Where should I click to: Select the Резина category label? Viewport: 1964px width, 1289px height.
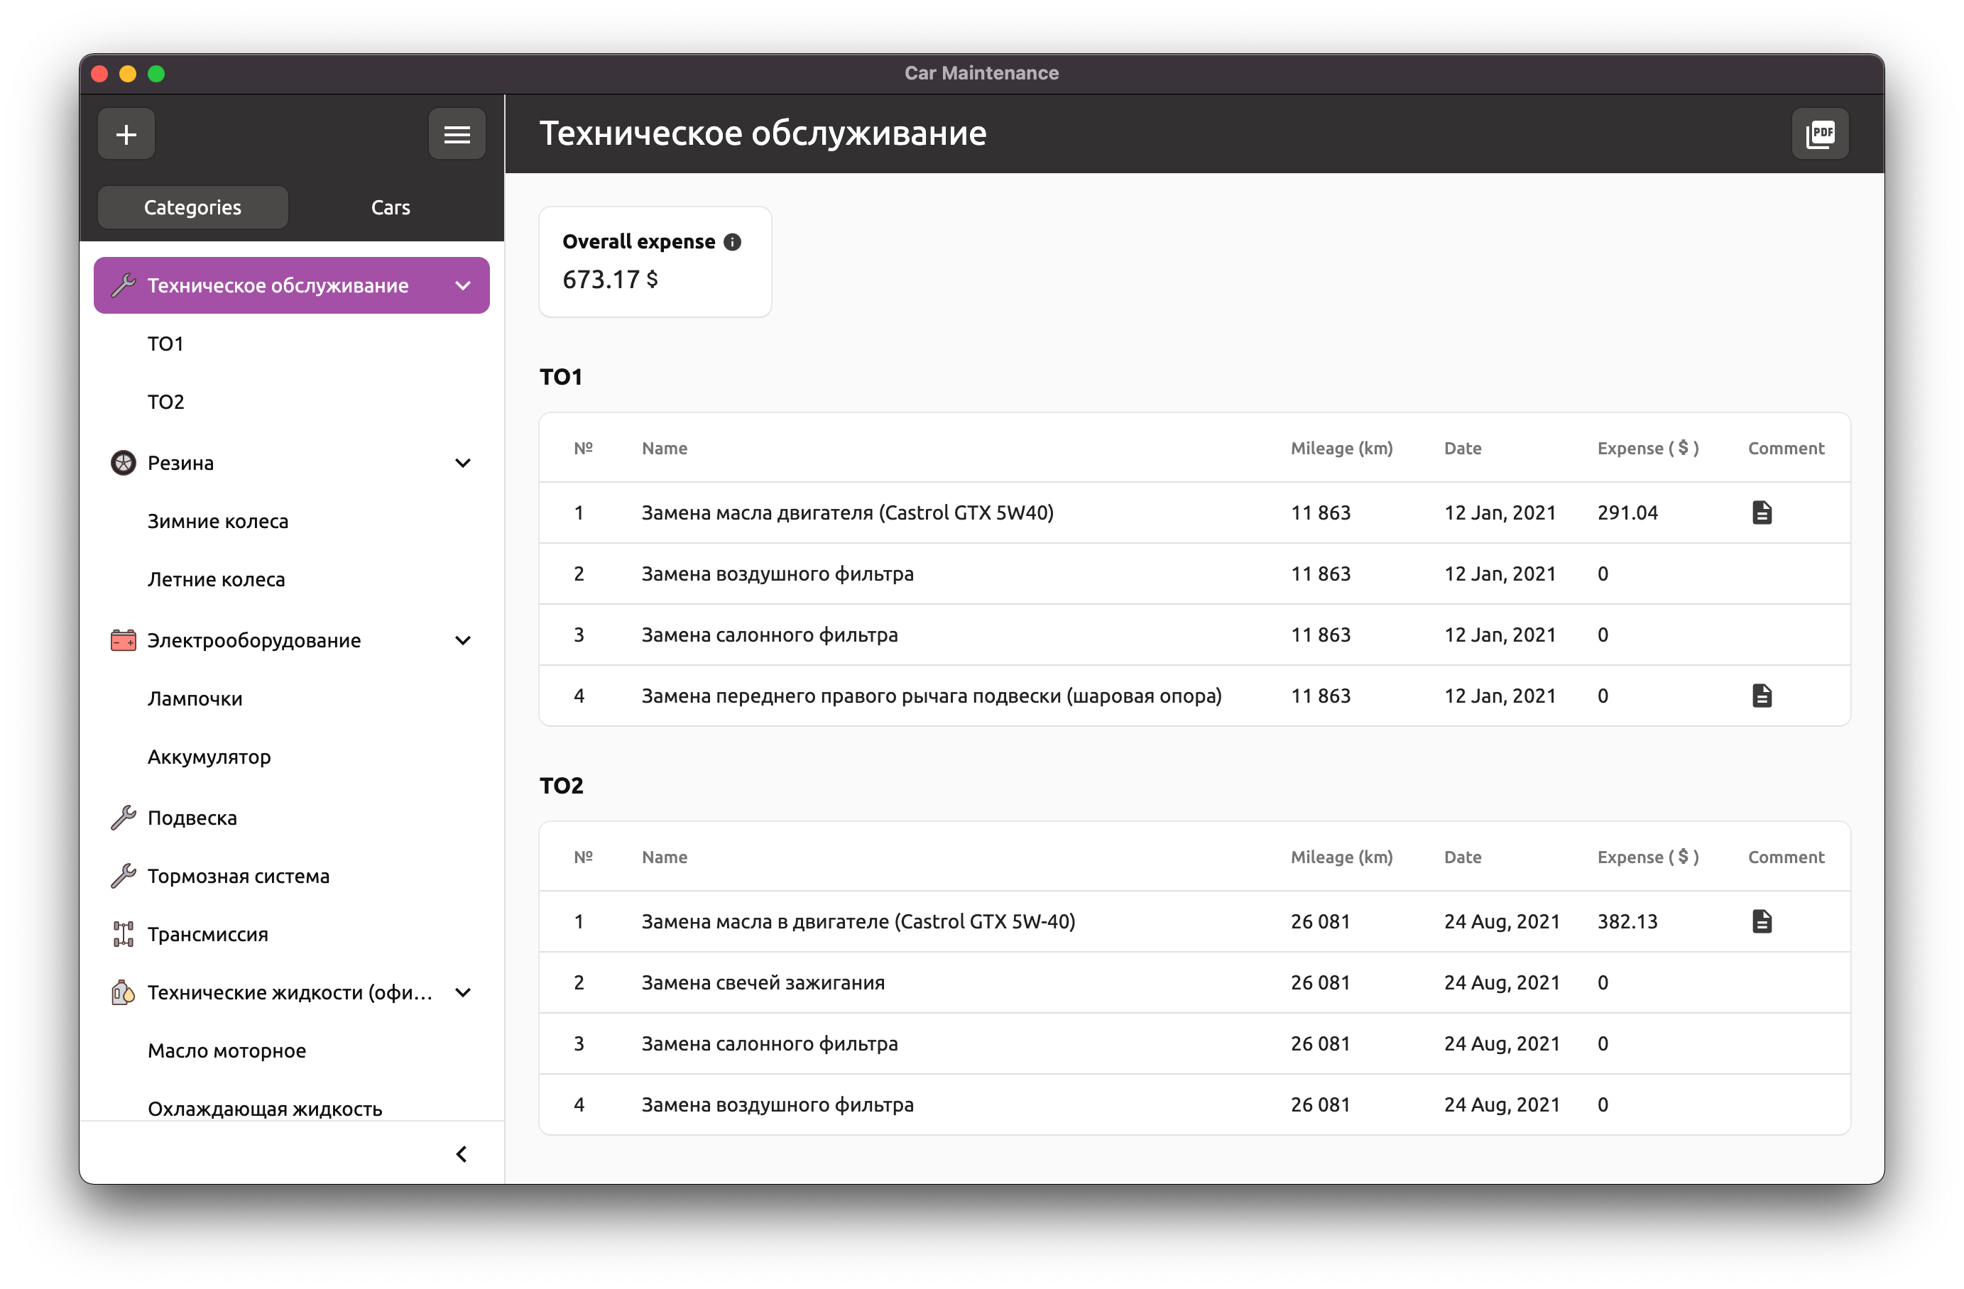pos(181,463)
